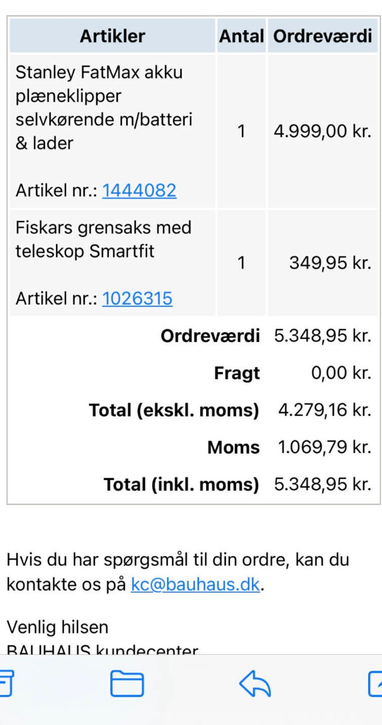The height and width of the screenshot is (725, 382).
Task: Tap the Antal column header
Action: click(x=241, y=36)
